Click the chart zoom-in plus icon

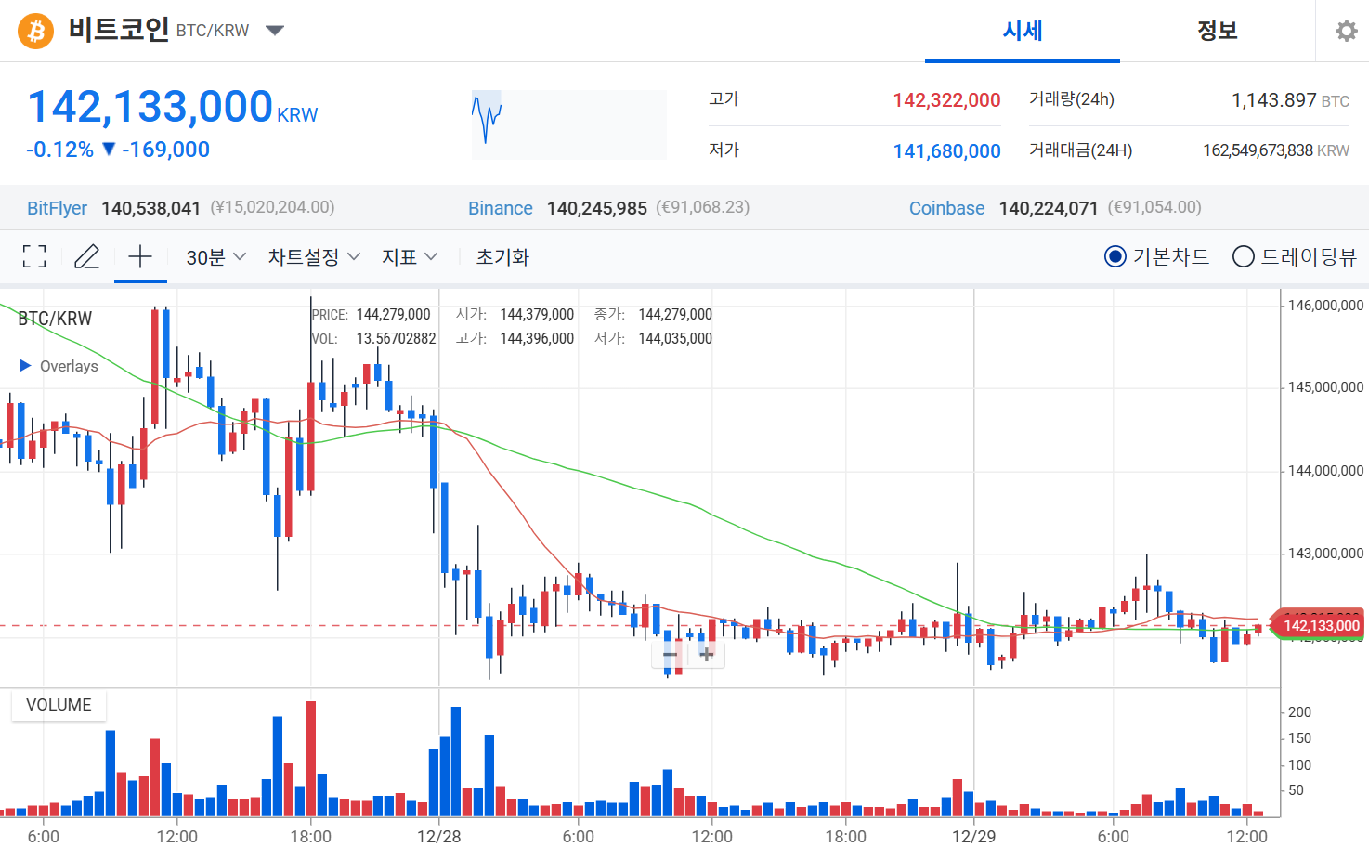coord(707,655)
